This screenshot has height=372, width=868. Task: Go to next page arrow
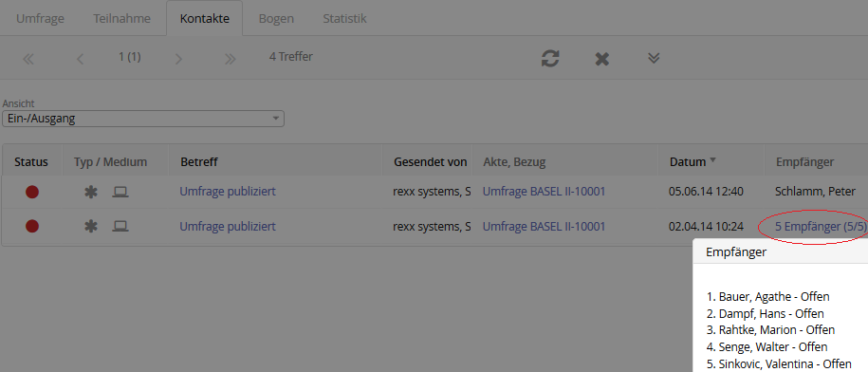[x=178, y=59]
